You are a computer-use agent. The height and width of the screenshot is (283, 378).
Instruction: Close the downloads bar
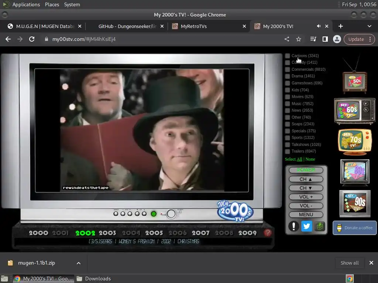371,263
